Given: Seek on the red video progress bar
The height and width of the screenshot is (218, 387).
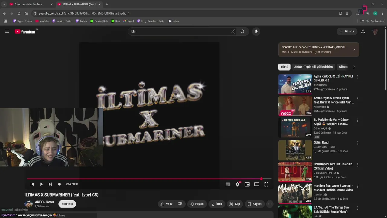Looking at the screenshot, I should click(149, 179).
